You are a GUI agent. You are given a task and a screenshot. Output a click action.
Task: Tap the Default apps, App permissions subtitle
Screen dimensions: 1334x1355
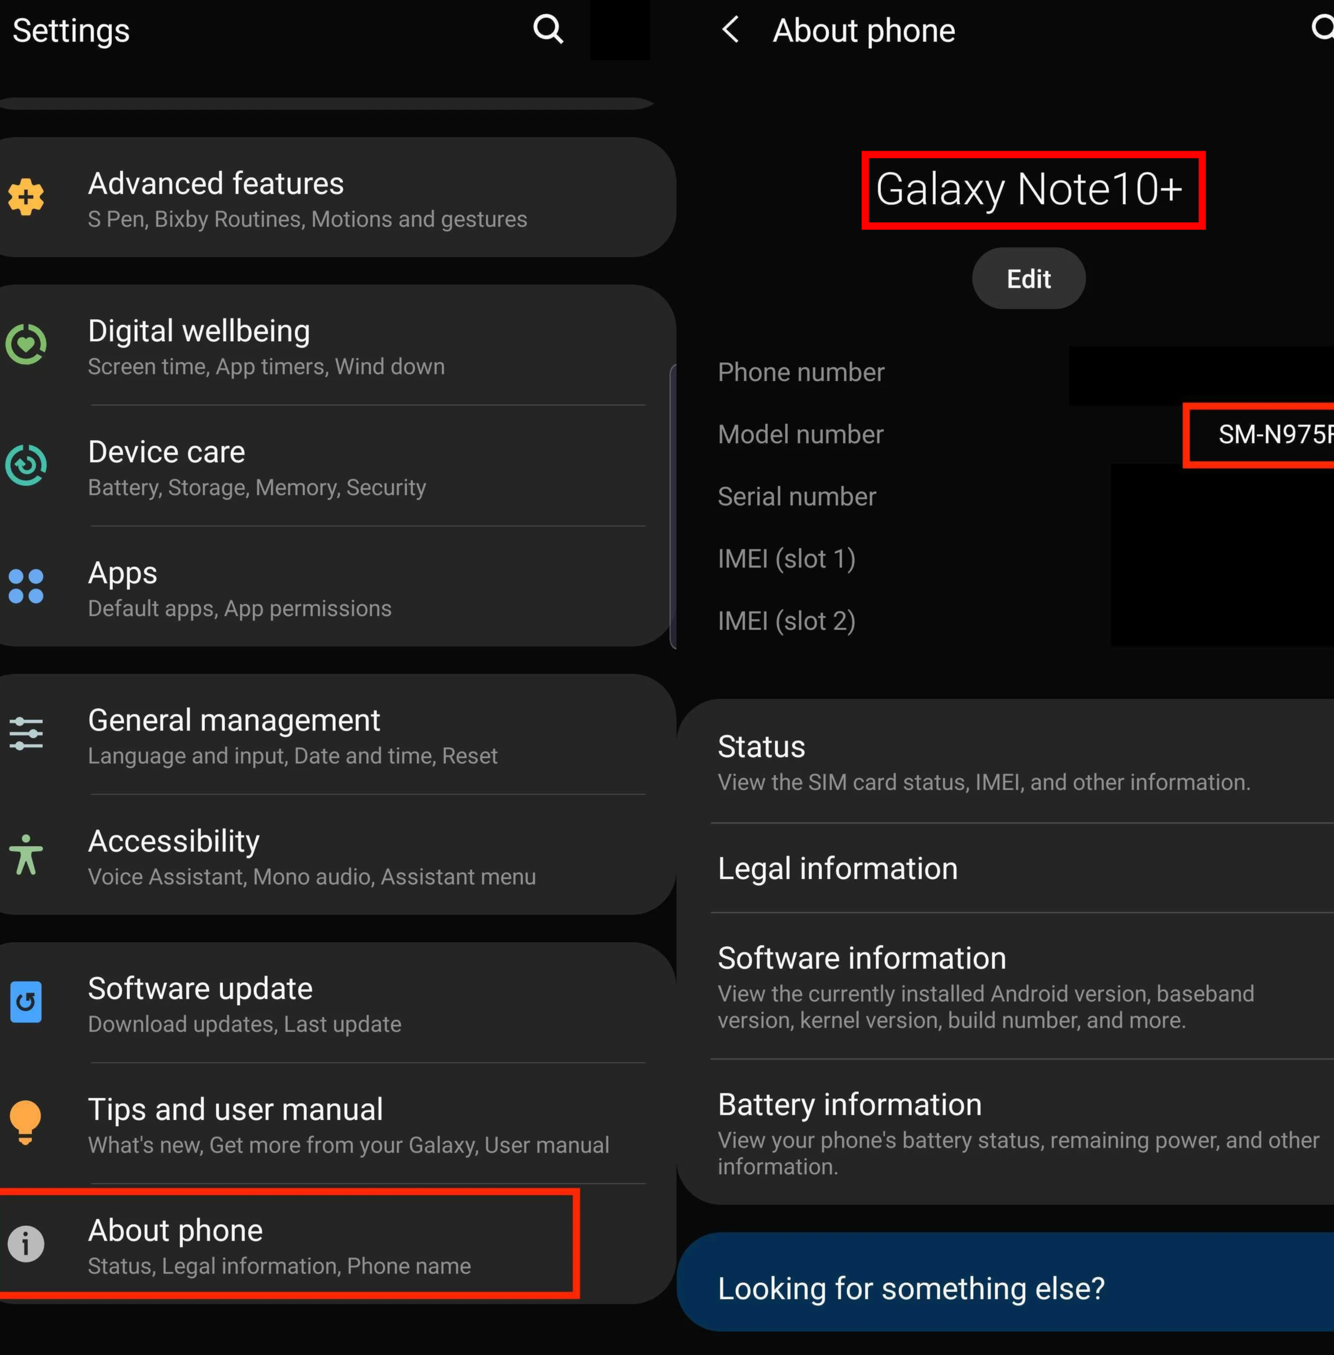tap(240, 609)
